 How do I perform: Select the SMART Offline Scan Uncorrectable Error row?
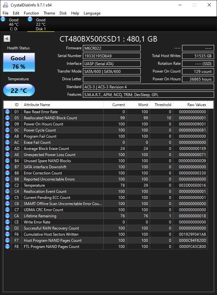pyautogui.click(x=106, y=204)
